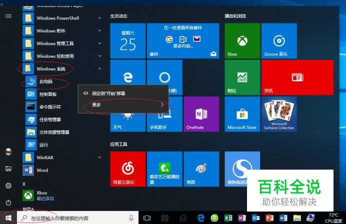
Task: Click the Start button
Action: [x=8, y=218]
